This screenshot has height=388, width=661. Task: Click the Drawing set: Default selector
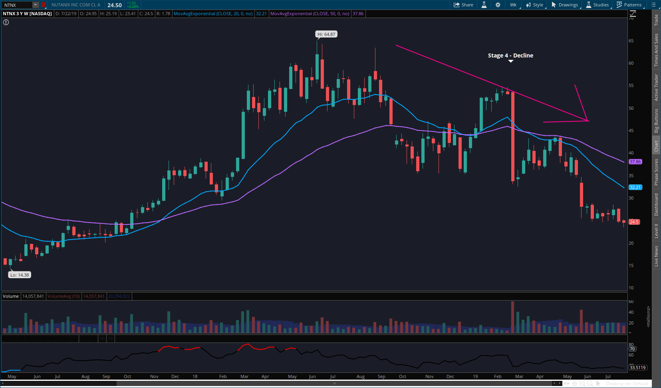(627, 384)
